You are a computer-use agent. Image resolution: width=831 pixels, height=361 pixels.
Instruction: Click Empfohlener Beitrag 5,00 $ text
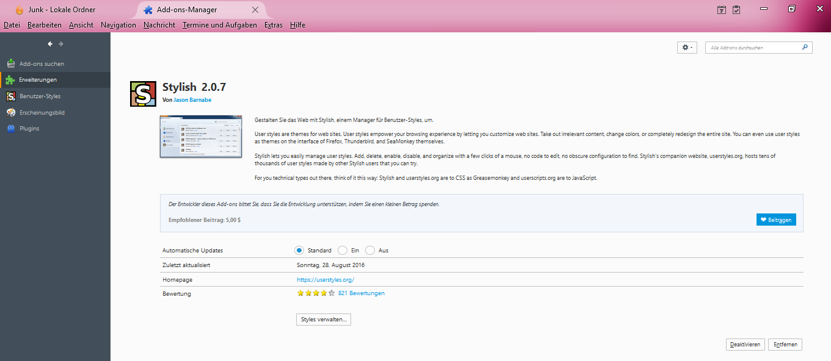(205, 220)
